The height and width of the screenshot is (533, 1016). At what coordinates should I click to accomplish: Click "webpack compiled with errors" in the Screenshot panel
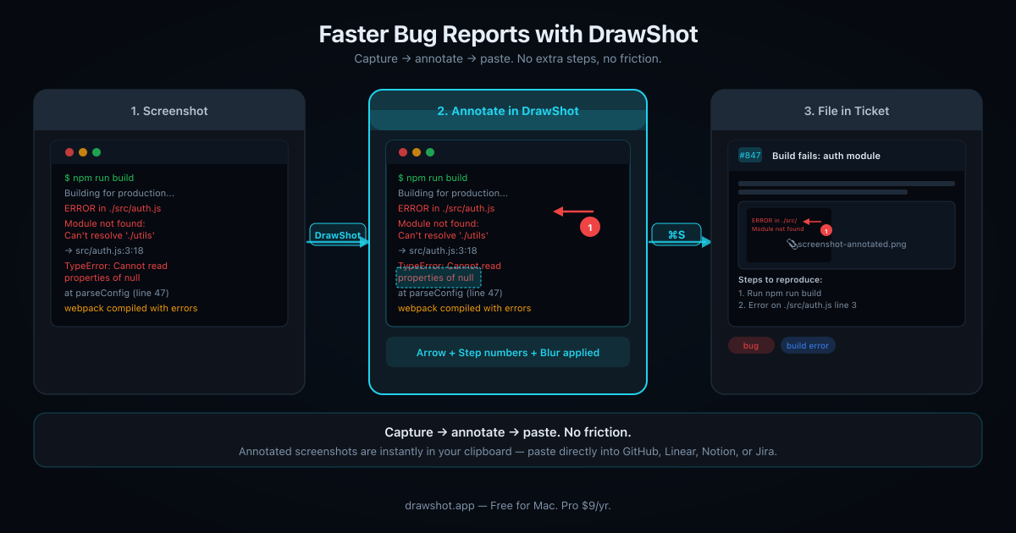coord(131,308)
